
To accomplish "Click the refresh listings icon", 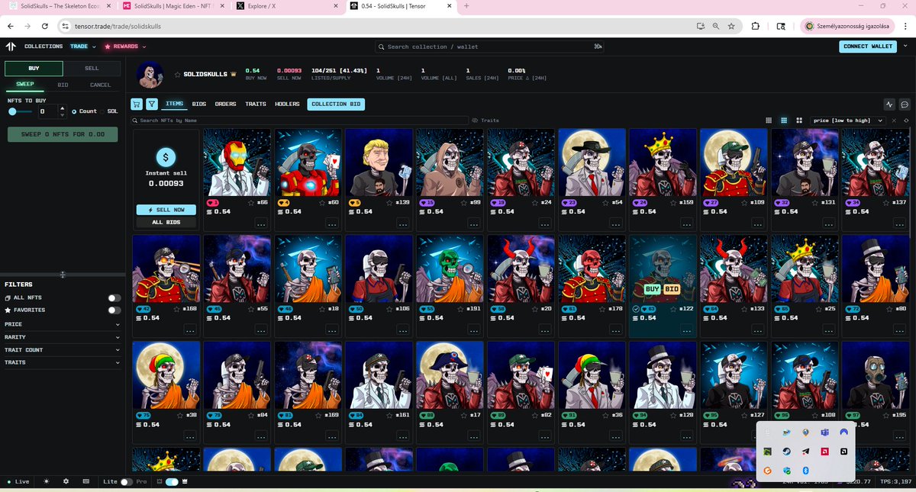I will tap(906, 121).
